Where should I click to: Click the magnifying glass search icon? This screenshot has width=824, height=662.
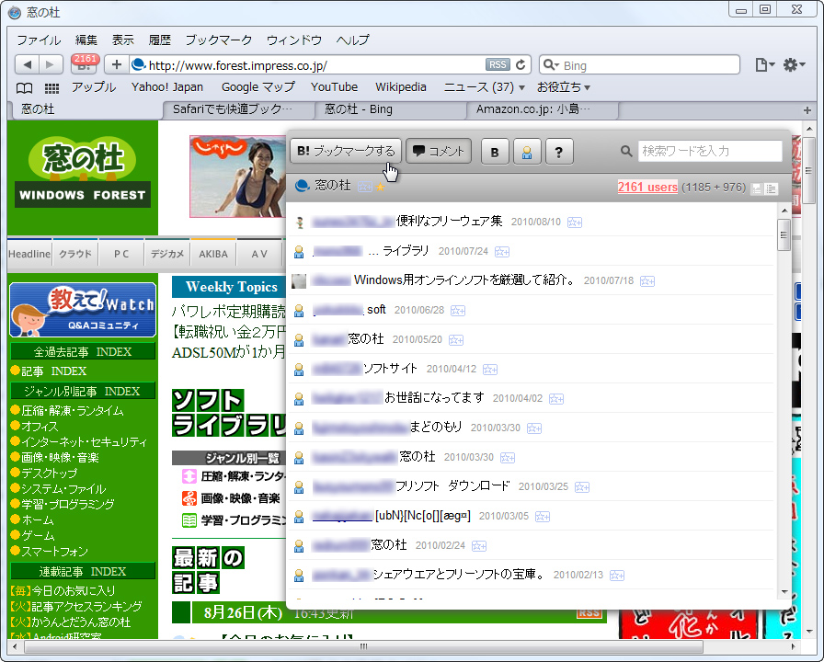click(x=626, y=152)
